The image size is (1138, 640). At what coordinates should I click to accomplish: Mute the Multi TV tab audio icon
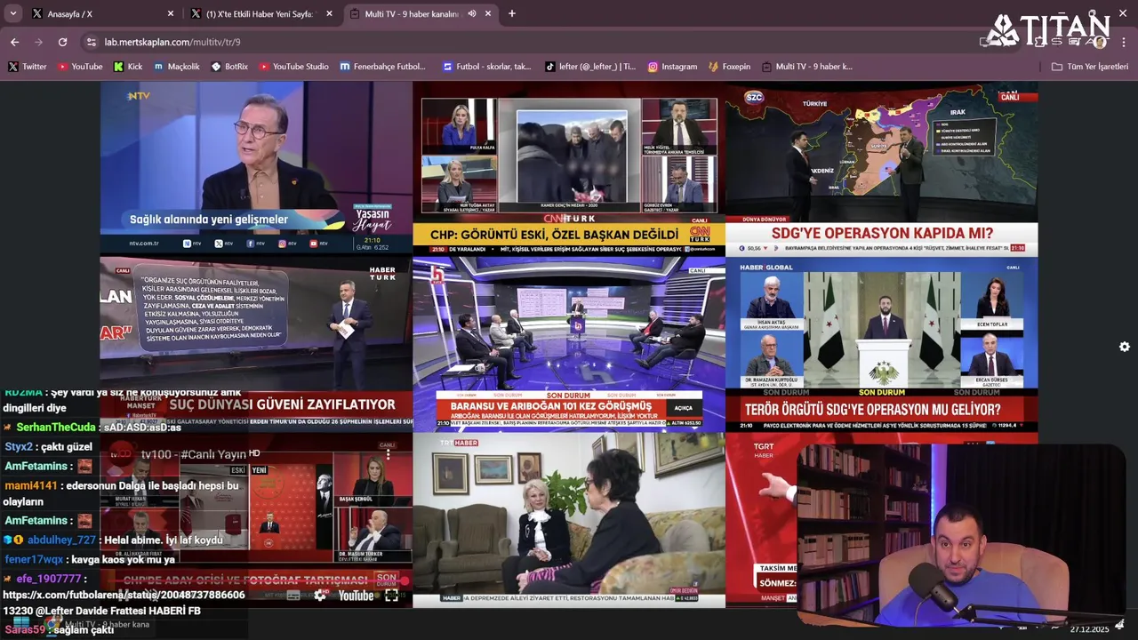pos(472,13)
